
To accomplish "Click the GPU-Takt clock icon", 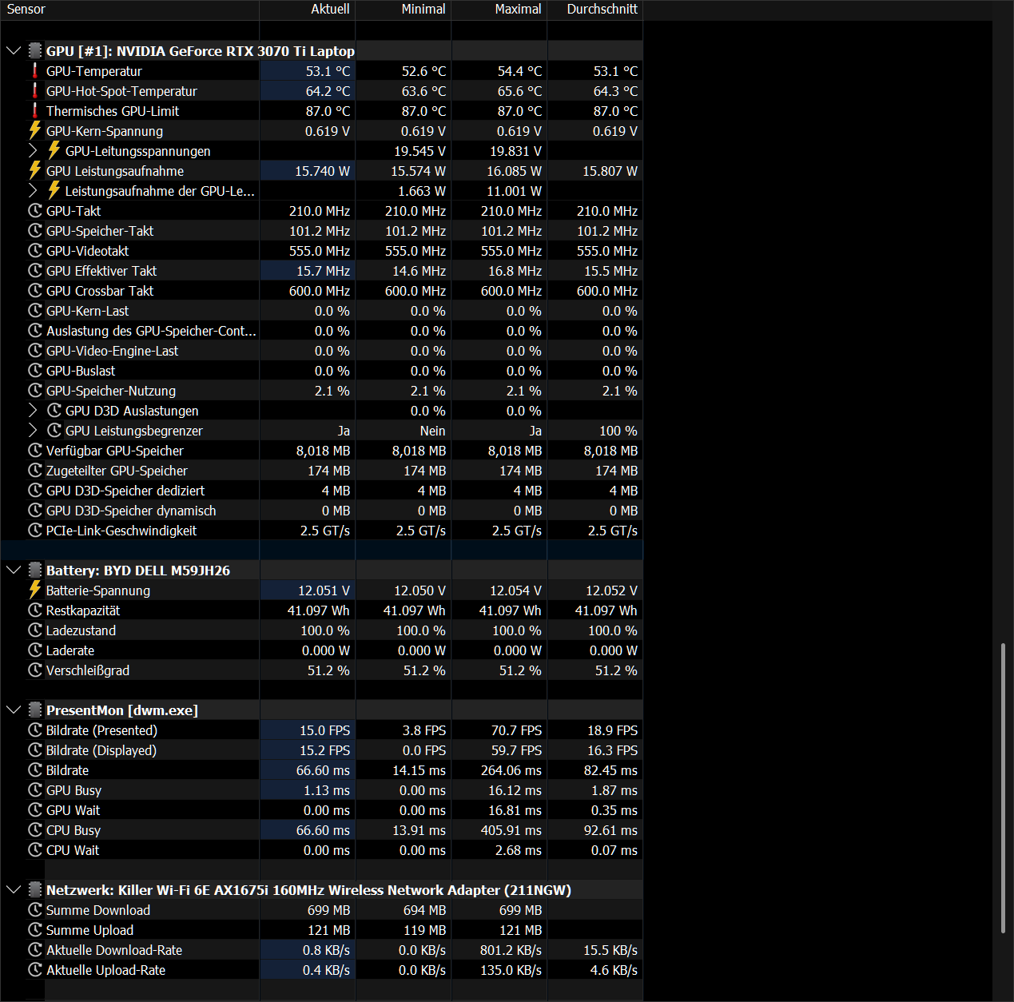I will tap(35, 211).
